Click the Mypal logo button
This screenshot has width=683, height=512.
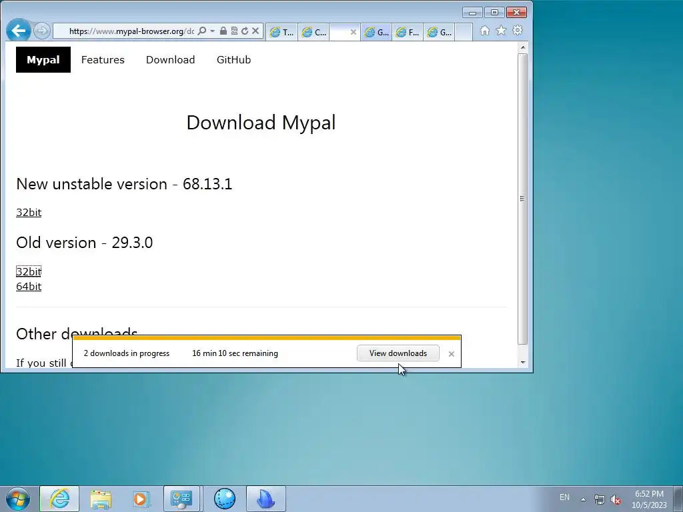43,59
